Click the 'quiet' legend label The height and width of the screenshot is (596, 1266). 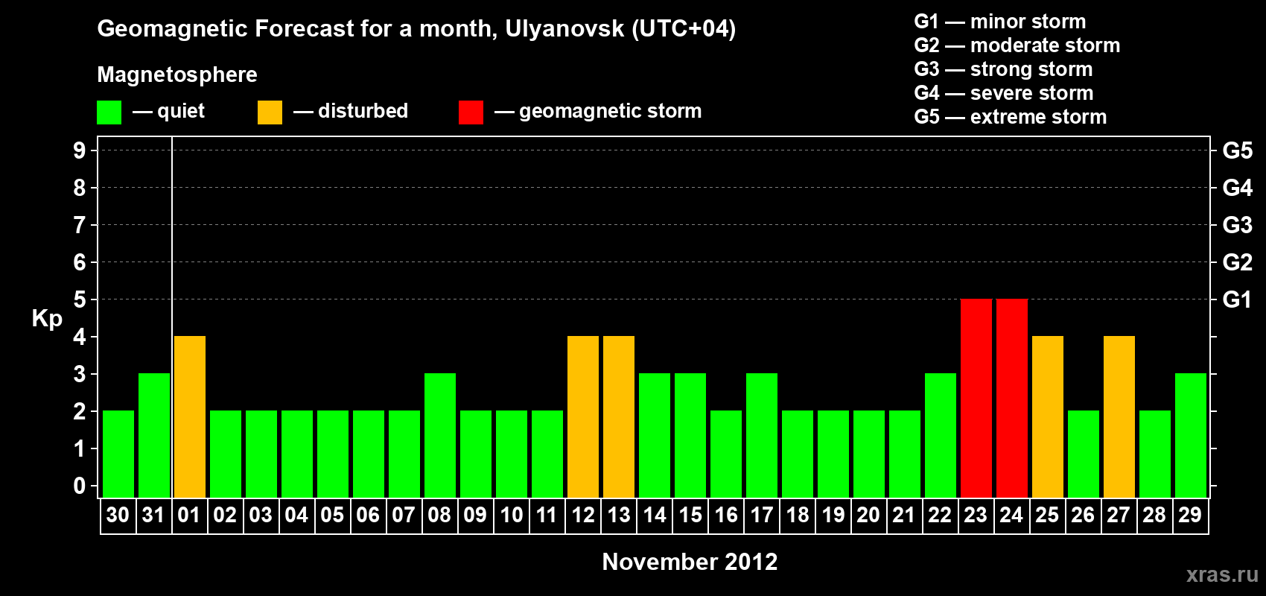coord(181,112)
